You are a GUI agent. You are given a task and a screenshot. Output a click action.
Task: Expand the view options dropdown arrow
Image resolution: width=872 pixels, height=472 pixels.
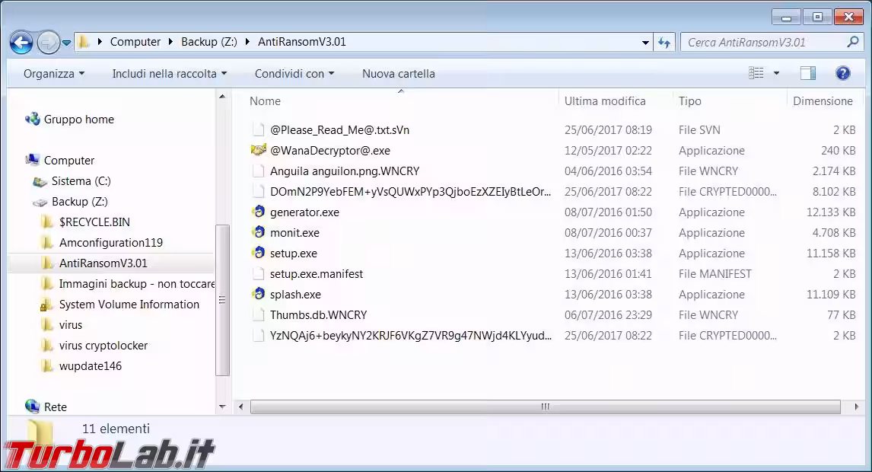[x=776, y=74]
